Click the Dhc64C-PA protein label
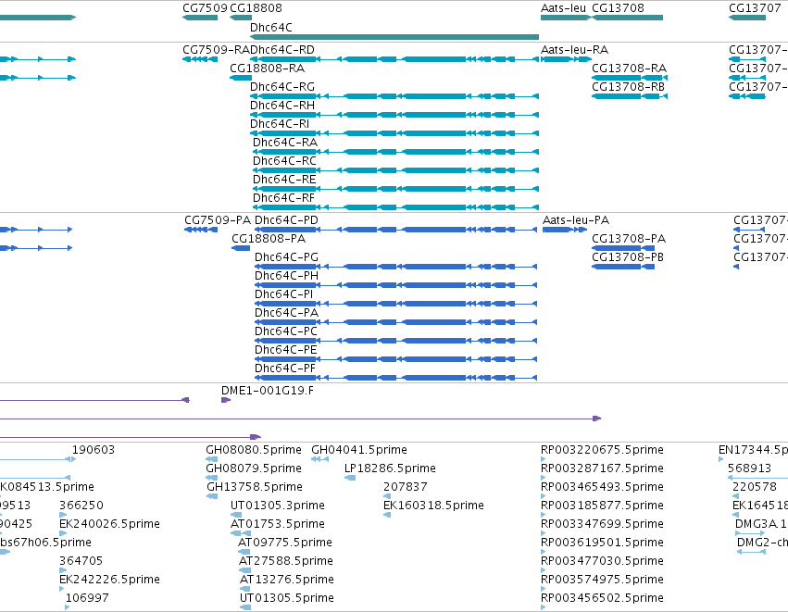The height and width of the screenshot is (612, 788). coord(286,313)
